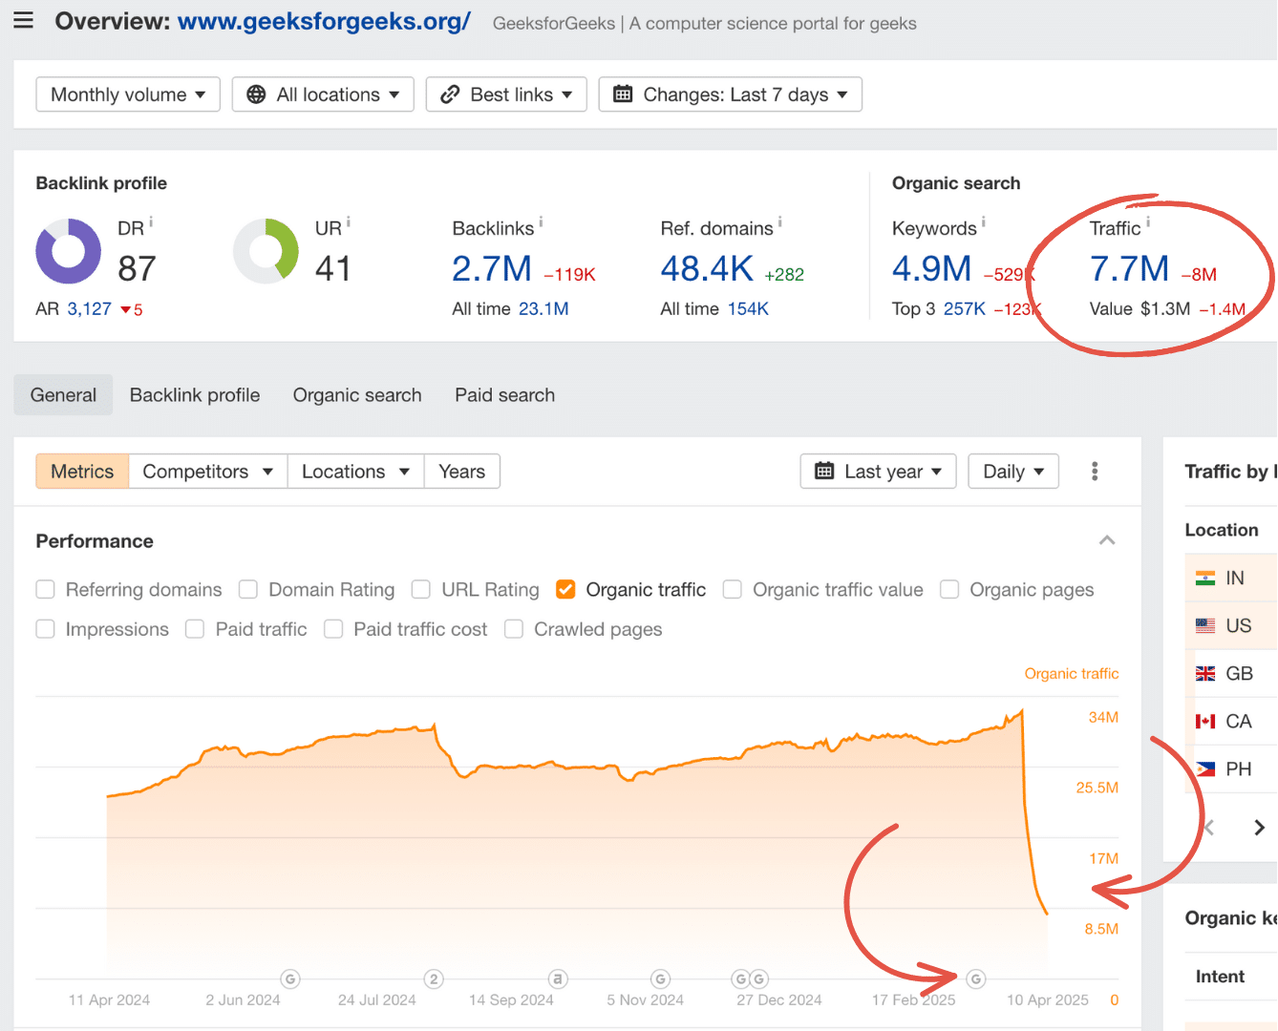Open the Daily granularity dropdown
Viewport: 1278px width, 1031px height.
pyautogui.click(x=1013, y=472)
